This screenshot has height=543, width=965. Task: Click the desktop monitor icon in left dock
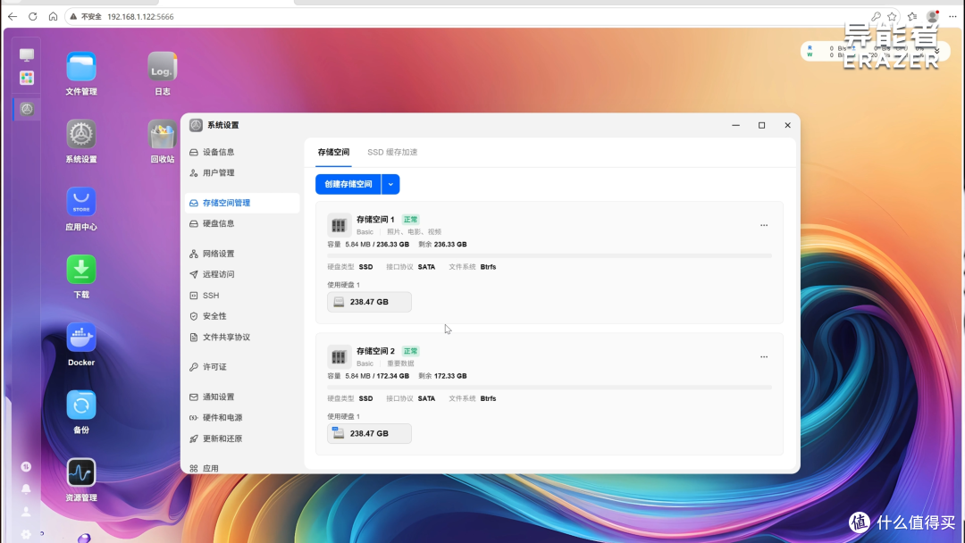27,55
